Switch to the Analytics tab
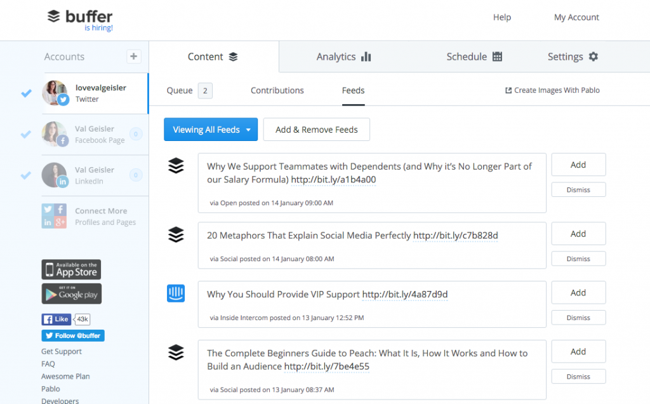 click(x=343, y=57)
